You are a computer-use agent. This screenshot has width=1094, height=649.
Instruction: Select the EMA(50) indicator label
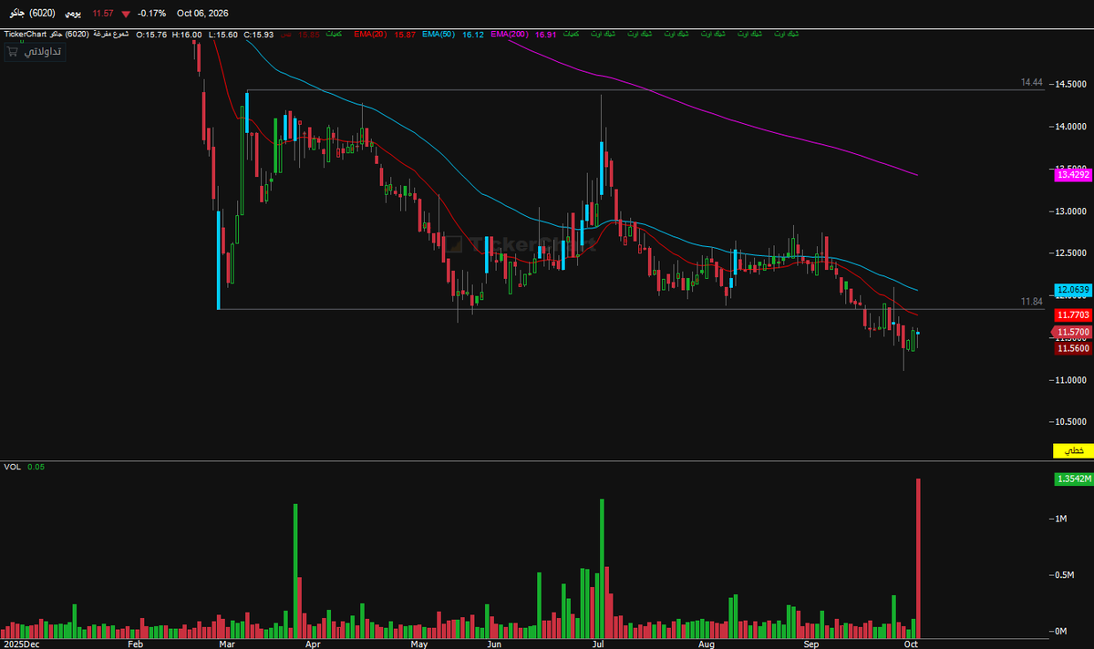439,34
